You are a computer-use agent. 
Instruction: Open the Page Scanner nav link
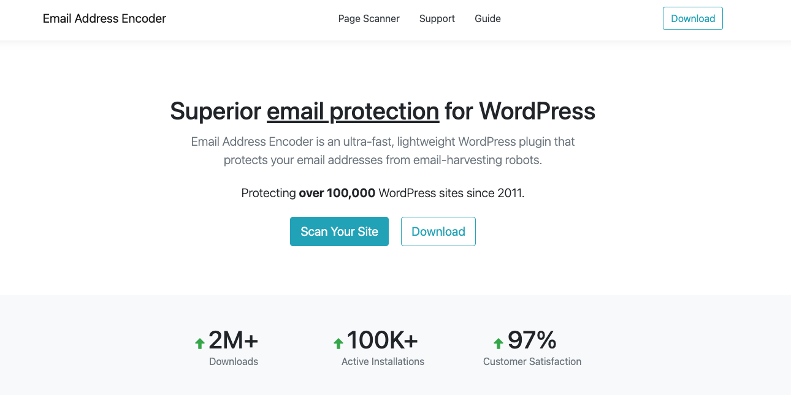(369, 18)
